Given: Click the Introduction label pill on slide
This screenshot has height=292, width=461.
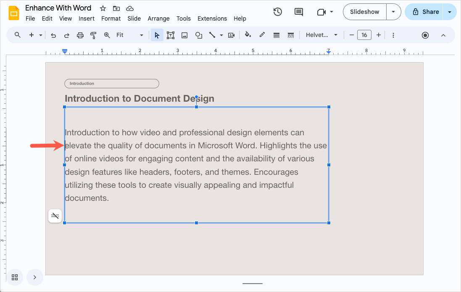Looking at the screenshot, I should coord(112,84).
